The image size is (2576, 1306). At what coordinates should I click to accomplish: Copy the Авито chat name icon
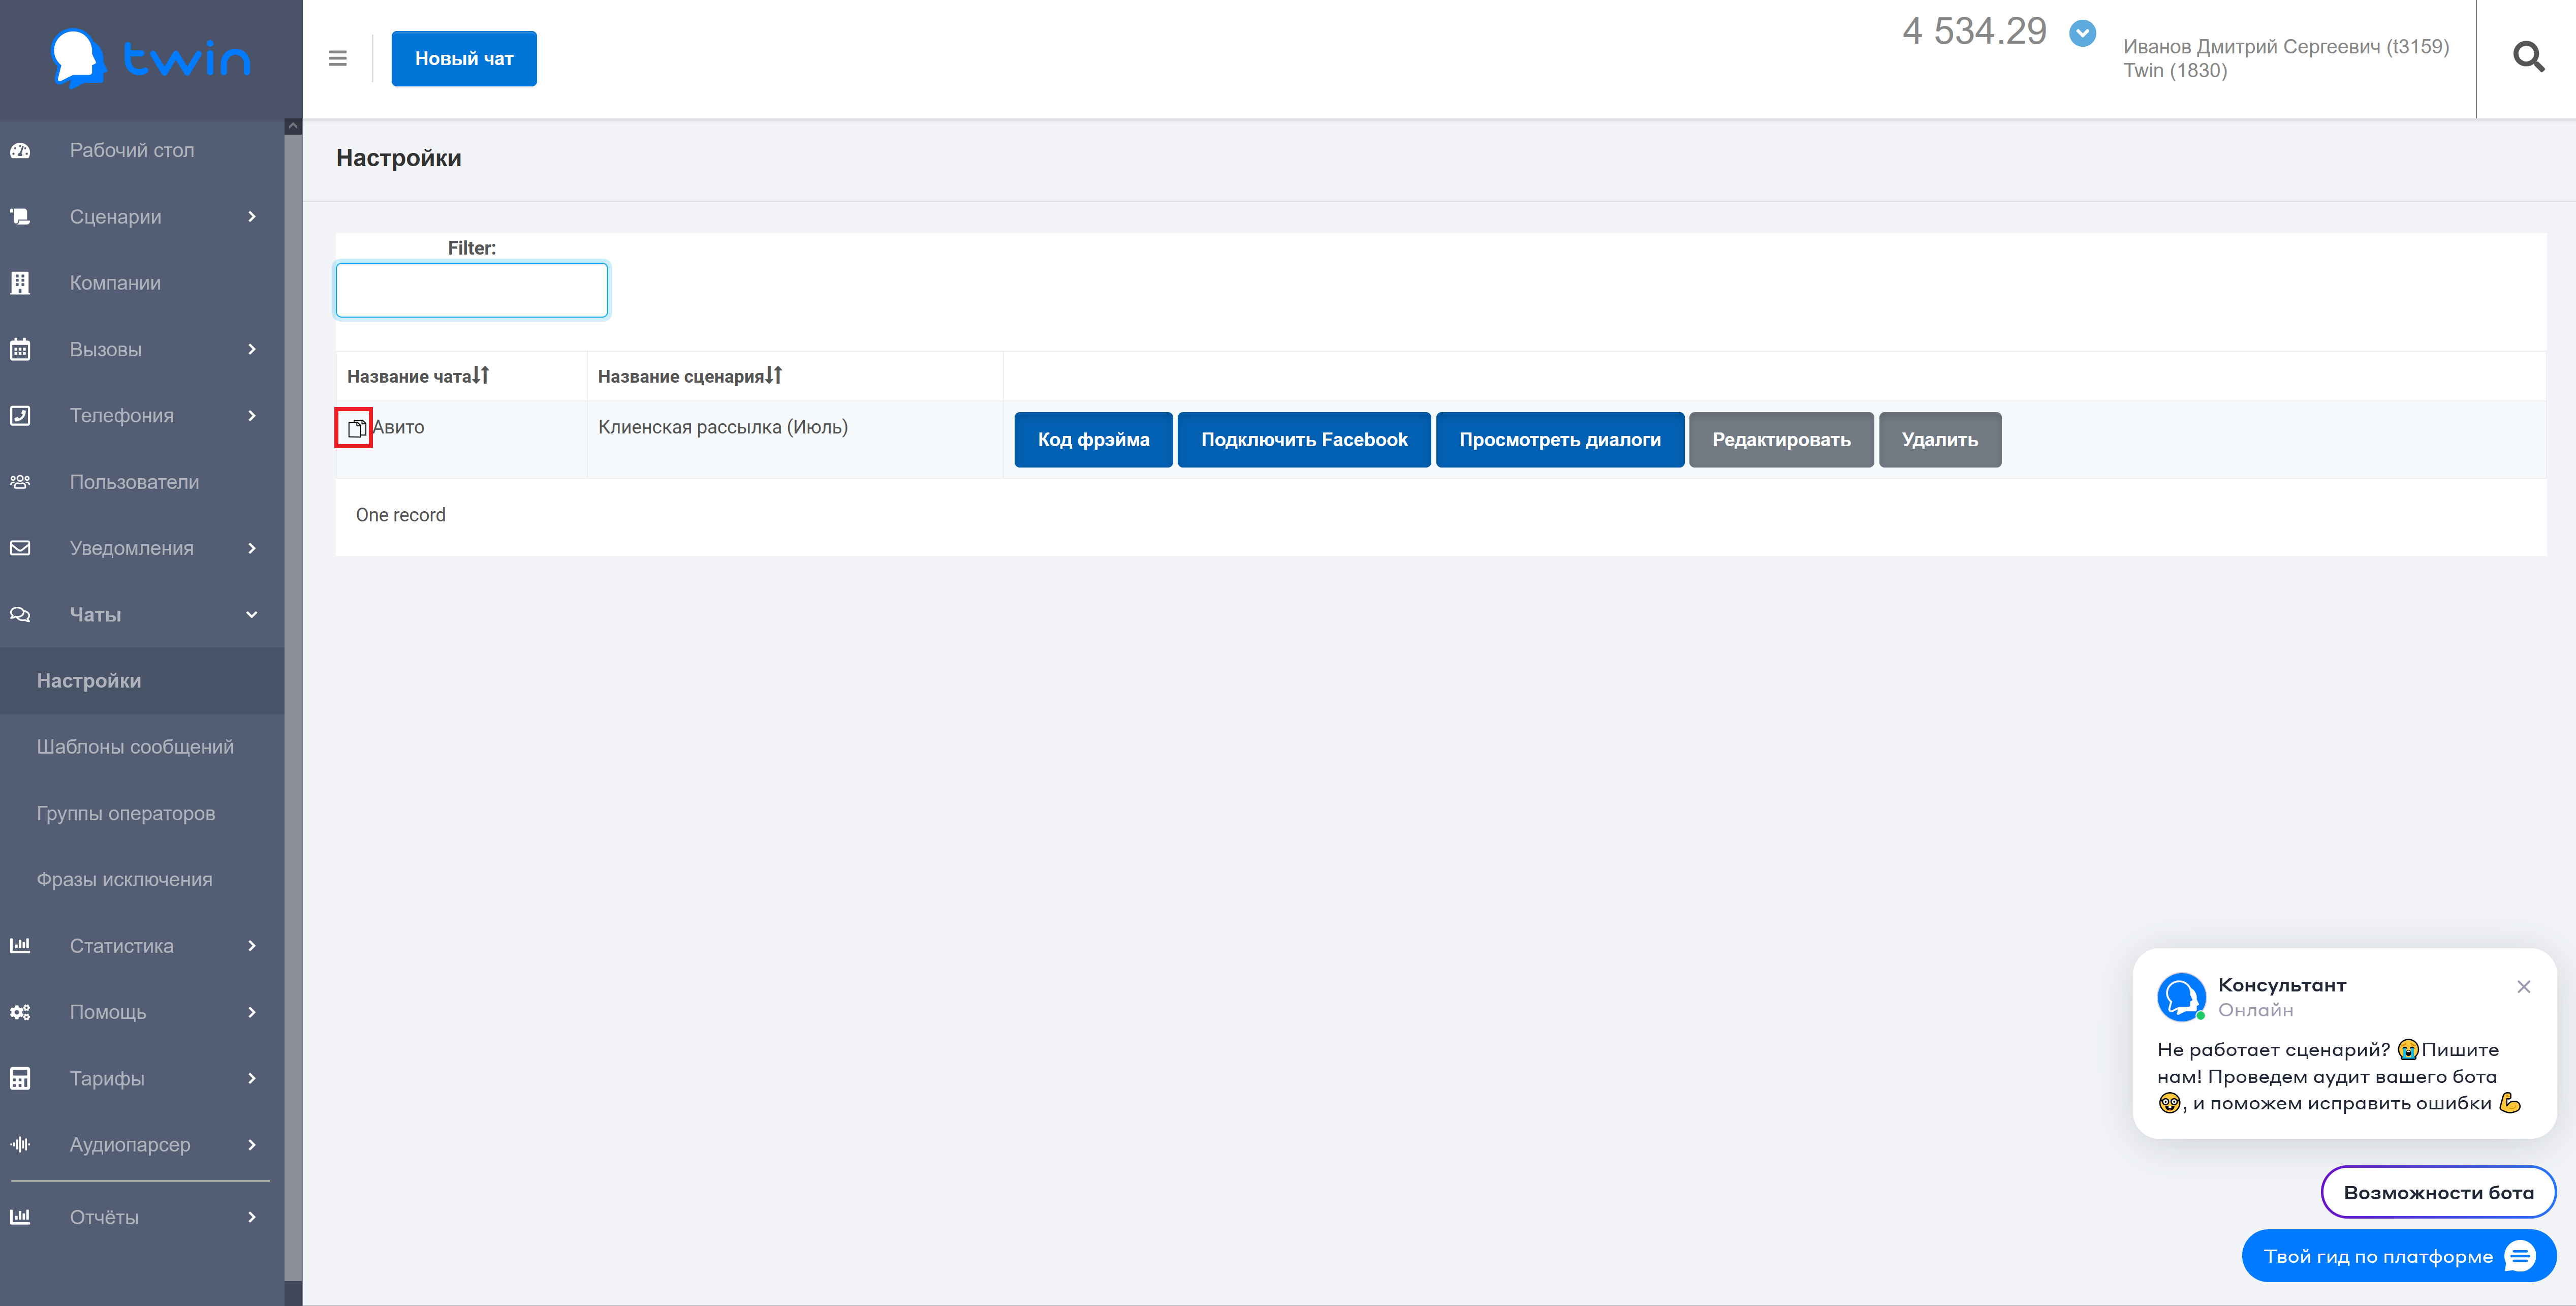[x=356, y=428]
